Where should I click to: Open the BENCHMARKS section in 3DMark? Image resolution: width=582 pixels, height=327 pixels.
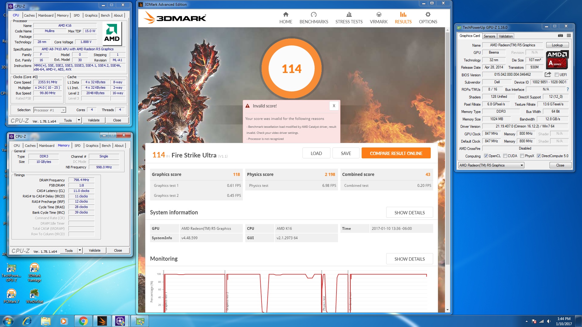pyautogui.click(x=314, y=18)
